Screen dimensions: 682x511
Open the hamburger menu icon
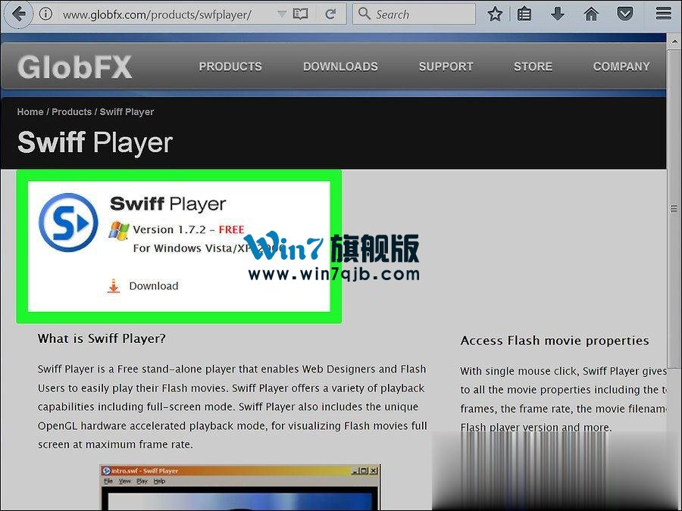click(x=664, y=14)
